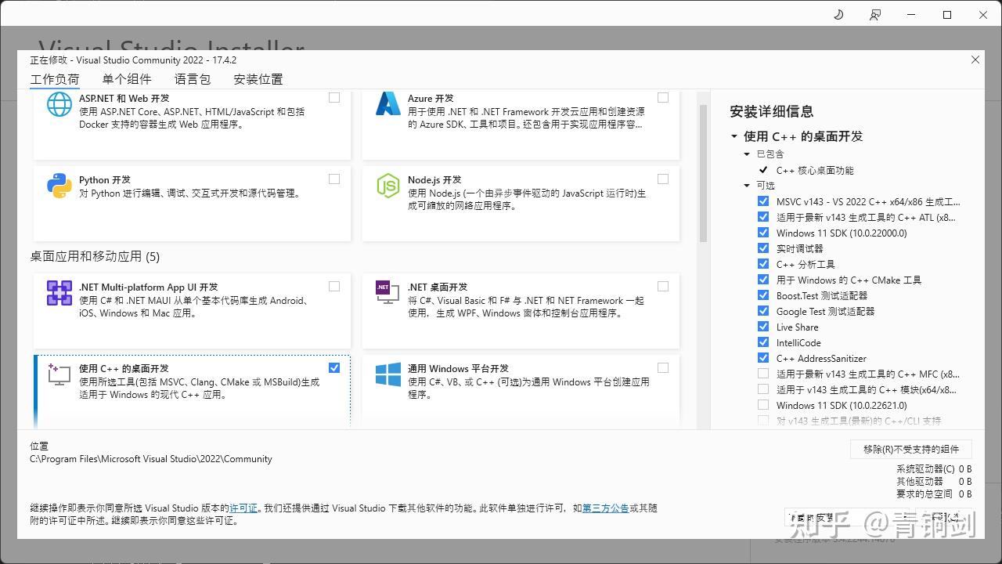Uncheck the Live Share component

coord(763,327)
